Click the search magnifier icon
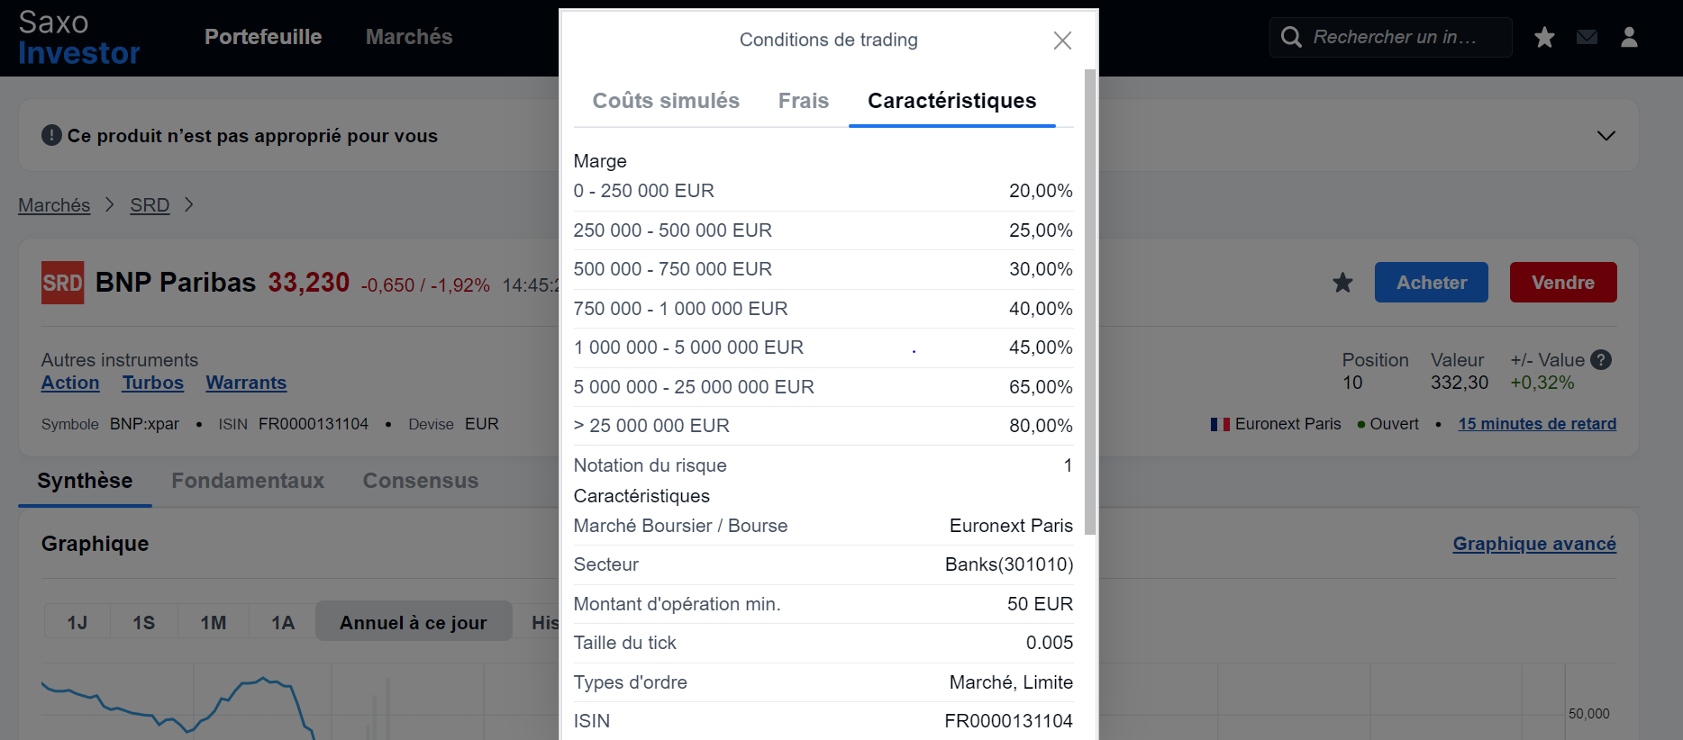 tap(1291, 37)
